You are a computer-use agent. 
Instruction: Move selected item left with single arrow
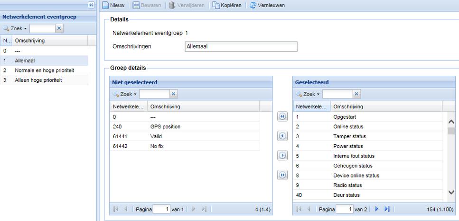click(282, 136)
